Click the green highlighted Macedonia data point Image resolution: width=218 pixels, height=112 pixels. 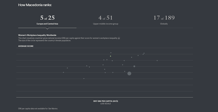[x=111, y=56]
